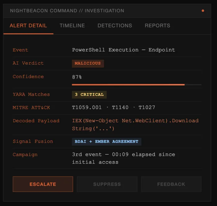Go to the Reports tab
This screenshot has height=206, width=217.
click(x=157, y=25)
